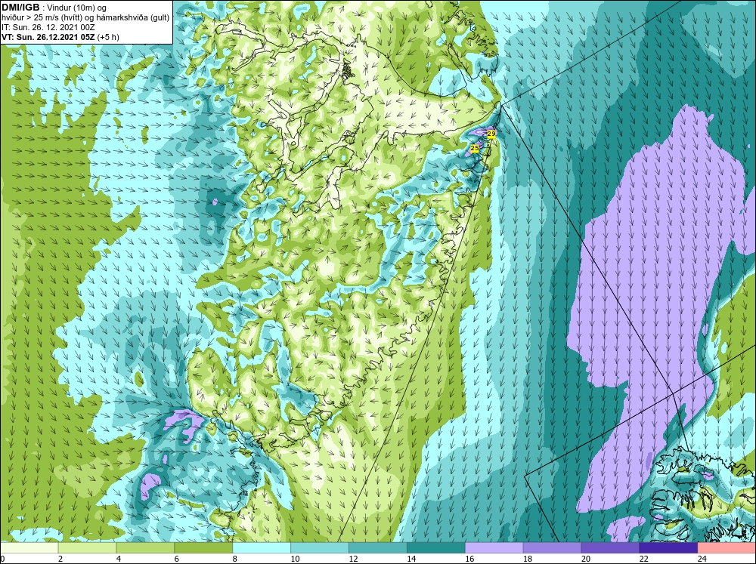Click the 'IT: Sun. 26. 12. 2021 00Z' line
This screenshot has height=564, width=756.
pos(48,27)
